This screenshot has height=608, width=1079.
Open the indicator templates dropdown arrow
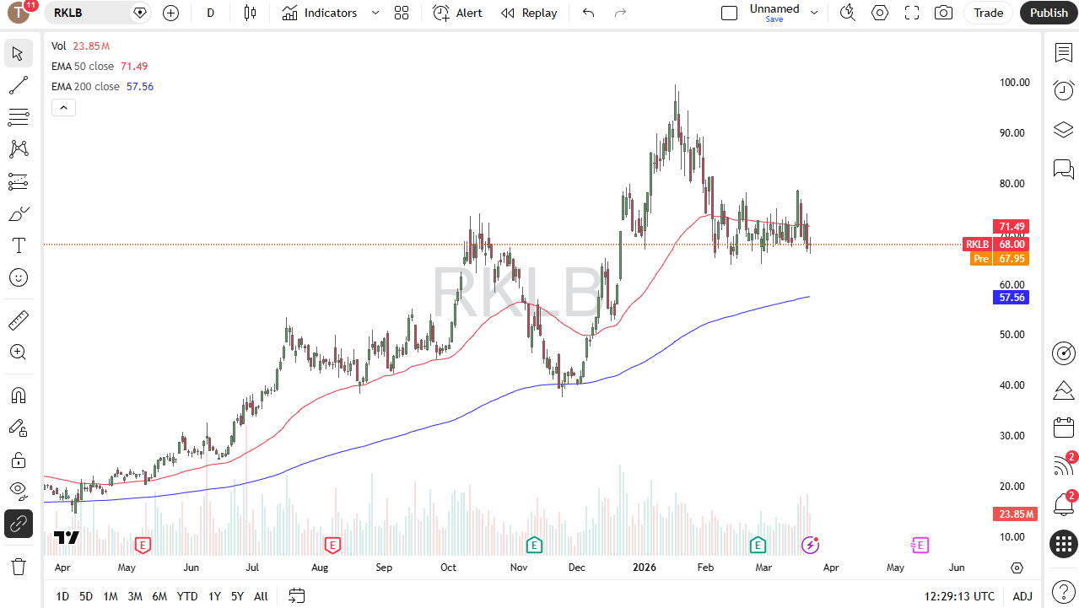[375, 13]
